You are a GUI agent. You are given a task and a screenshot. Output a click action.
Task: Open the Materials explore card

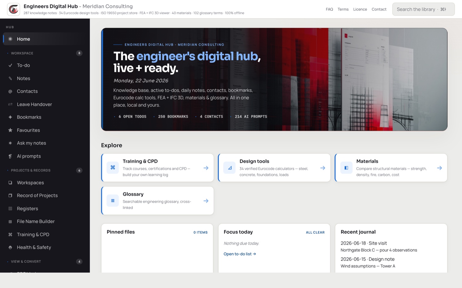click(391, 168)
